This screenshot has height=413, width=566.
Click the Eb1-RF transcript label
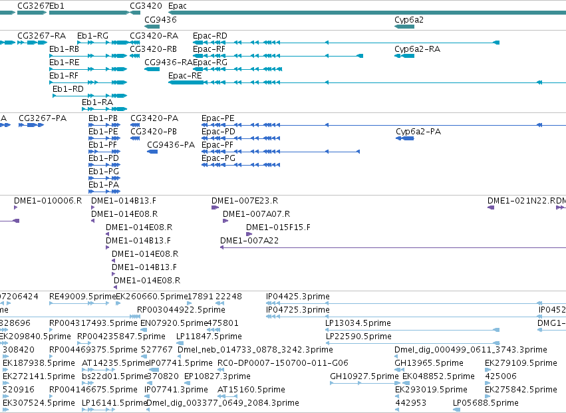[x=64, y=76]
